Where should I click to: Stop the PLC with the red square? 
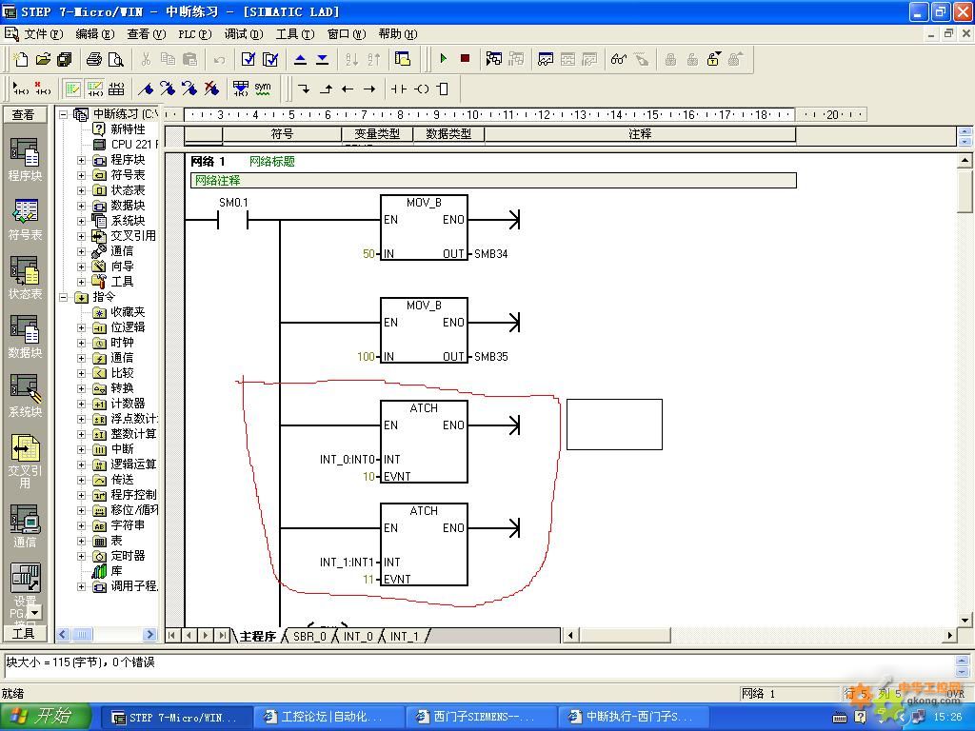click(x=465, y=58)
